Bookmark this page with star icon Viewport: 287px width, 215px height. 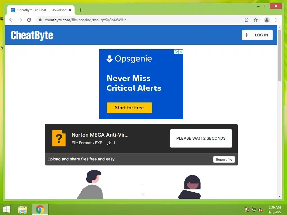pos(256,20)
